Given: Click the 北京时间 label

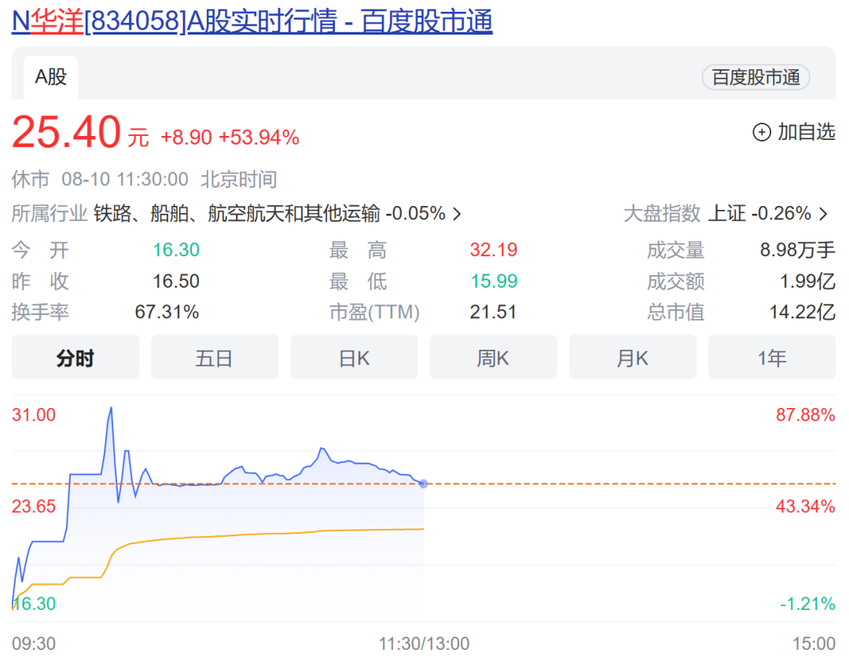Looking at the screenshot, I should [239, 179].
